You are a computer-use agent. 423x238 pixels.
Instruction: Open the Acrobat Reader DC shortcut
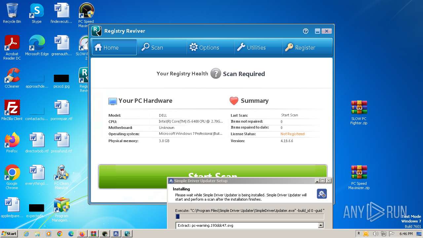coord(12,47)
